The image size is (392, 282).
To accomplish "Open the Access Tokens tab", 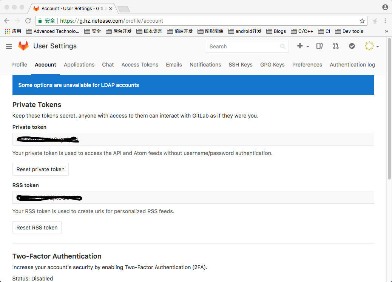I will 140,65.
